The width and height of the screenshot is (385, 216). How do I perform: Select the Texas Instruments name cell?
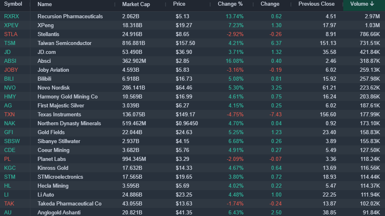(x=59, y=115)
